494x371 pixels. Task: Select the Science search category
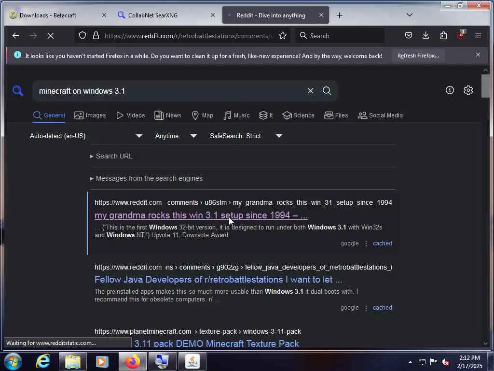click(298, 115)
